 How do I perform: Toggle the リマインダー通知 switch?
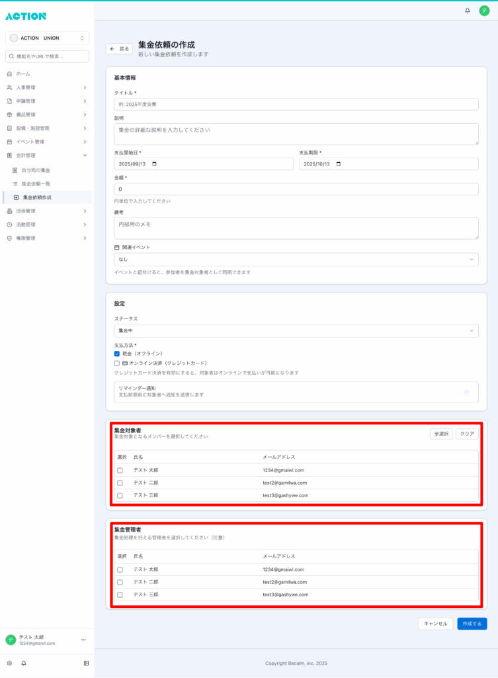tap(466, 392)
